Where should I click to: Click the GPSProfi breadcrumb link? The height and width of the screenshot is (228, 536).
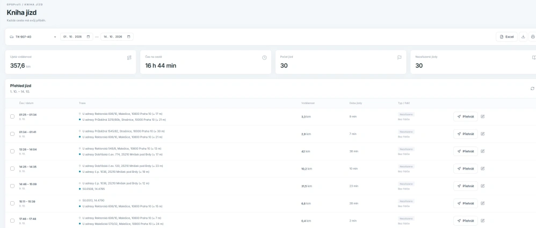click(14, 4)
